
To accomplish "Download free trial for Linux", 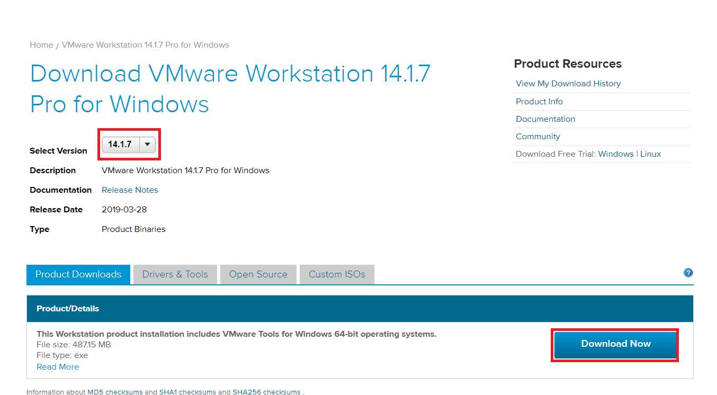I will pyautogui.click(x=651, y=154).
